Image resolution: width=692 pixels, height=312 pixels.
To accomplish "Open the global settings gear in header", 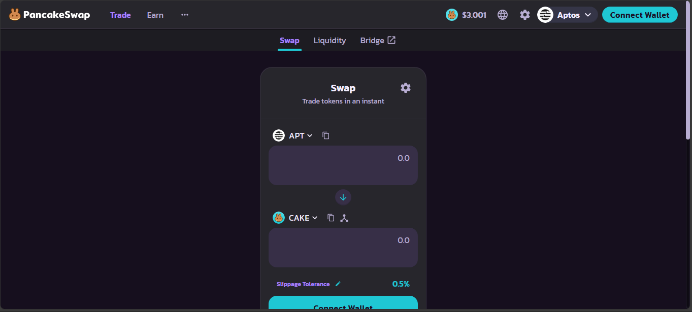I will tap(525, 15).
